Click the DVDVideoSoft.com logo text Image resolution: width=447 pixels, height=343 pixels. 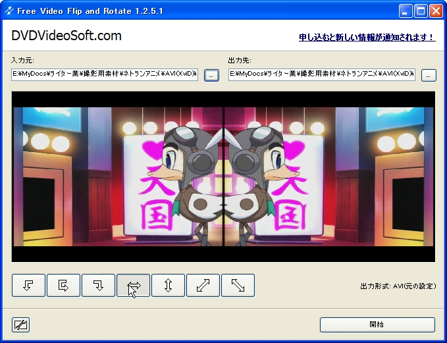[x=66, y=36]
